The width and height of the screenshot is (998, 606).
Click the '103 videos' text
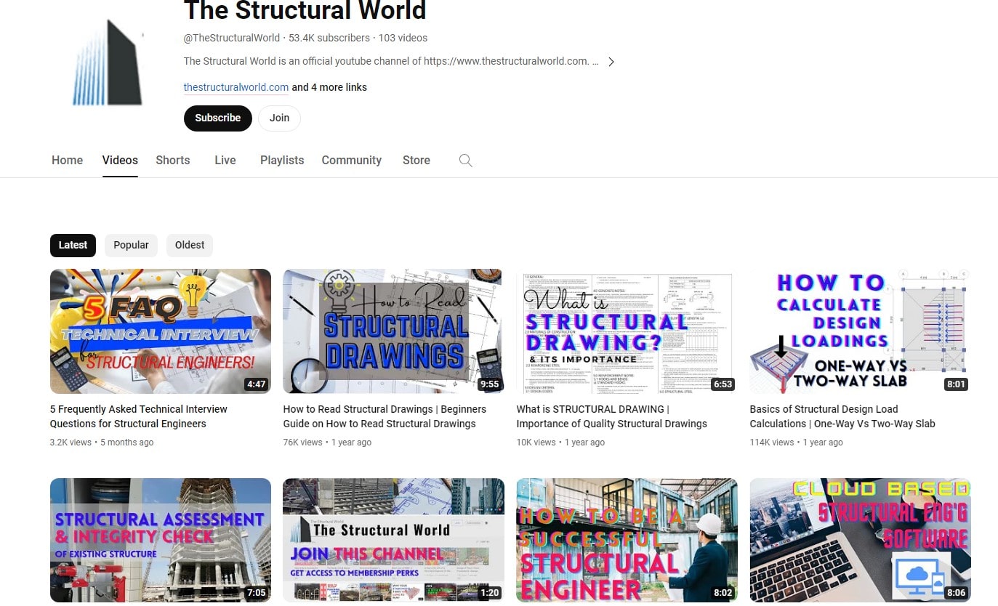(403, 38)
